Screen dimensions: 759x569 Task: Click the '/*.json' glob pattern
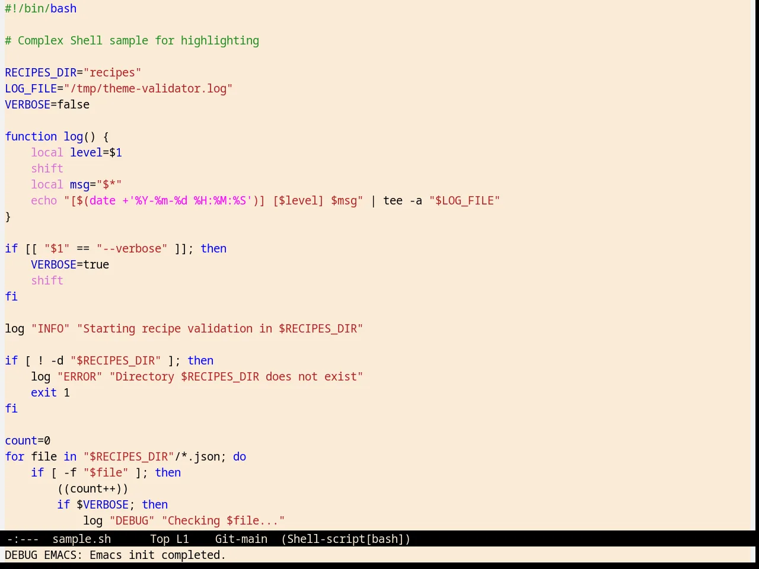[x=197, y=457]
